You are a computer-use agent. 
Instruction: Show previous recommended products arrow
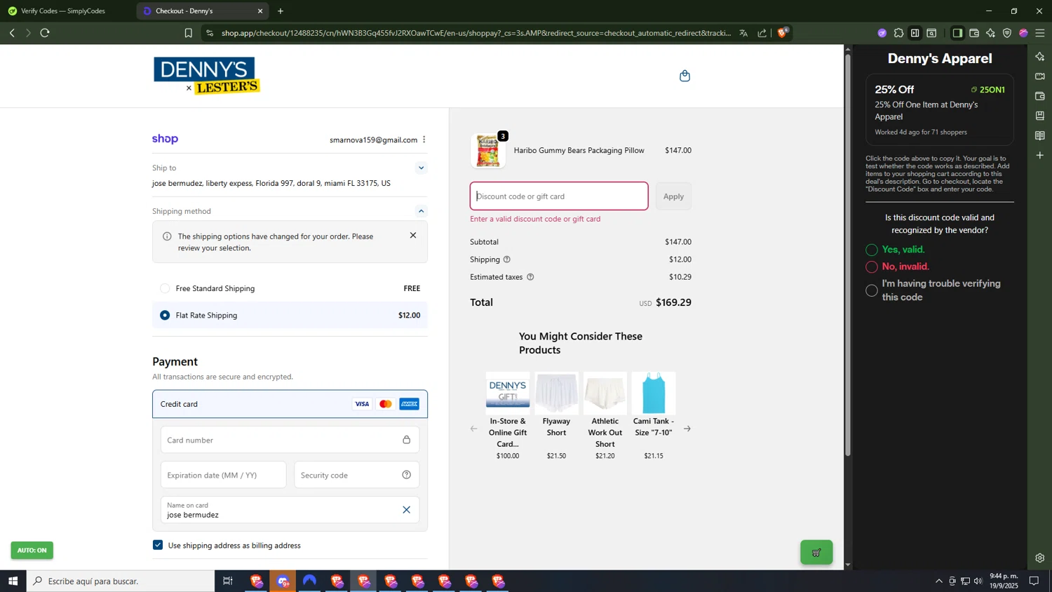tap(473, 429)
